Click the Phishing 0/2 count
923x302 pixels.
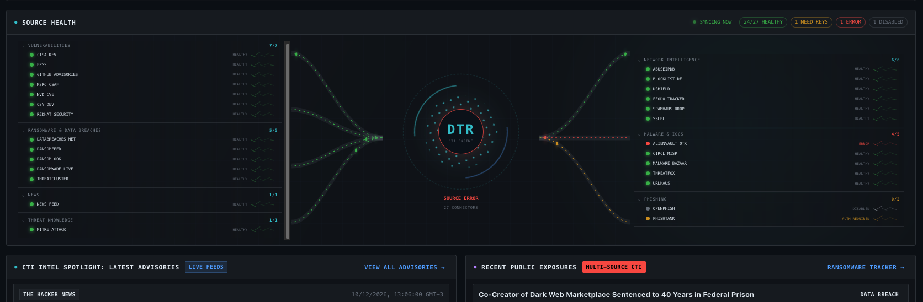coord(895,199)
